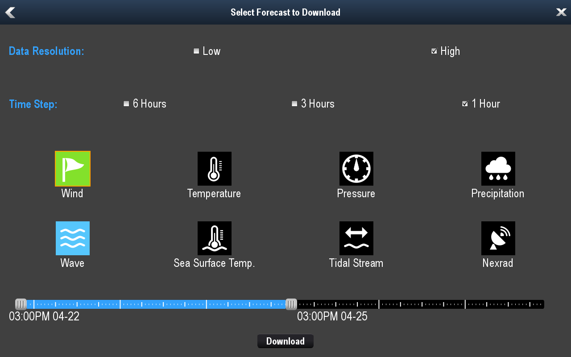Click the 03:00PM 04-25 end time
The image size is (571, 357).
[x=332, y=317]
